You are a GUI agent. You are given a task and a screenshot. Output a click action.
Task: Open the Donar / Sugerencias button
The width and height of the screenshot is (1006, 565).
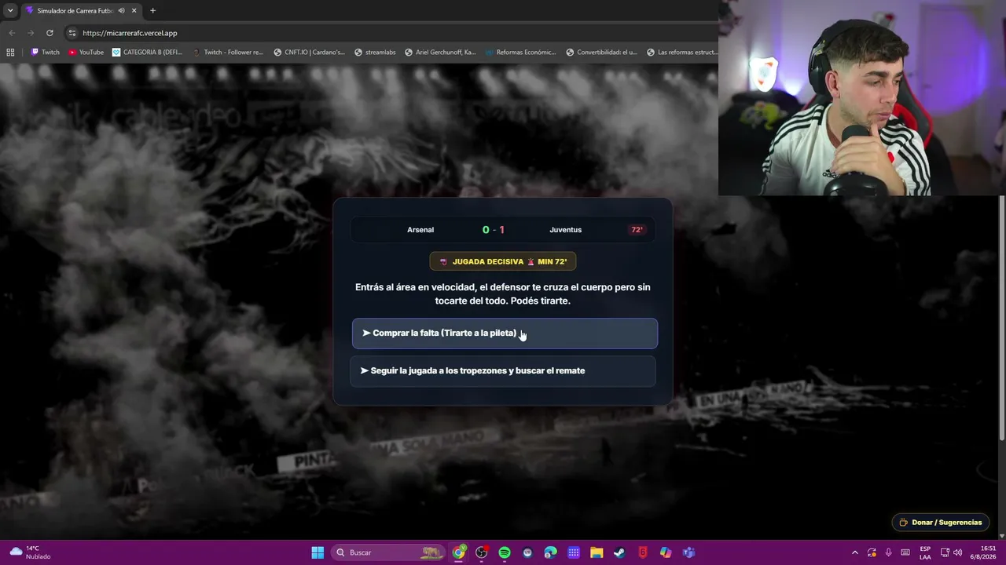click(941, 523)
